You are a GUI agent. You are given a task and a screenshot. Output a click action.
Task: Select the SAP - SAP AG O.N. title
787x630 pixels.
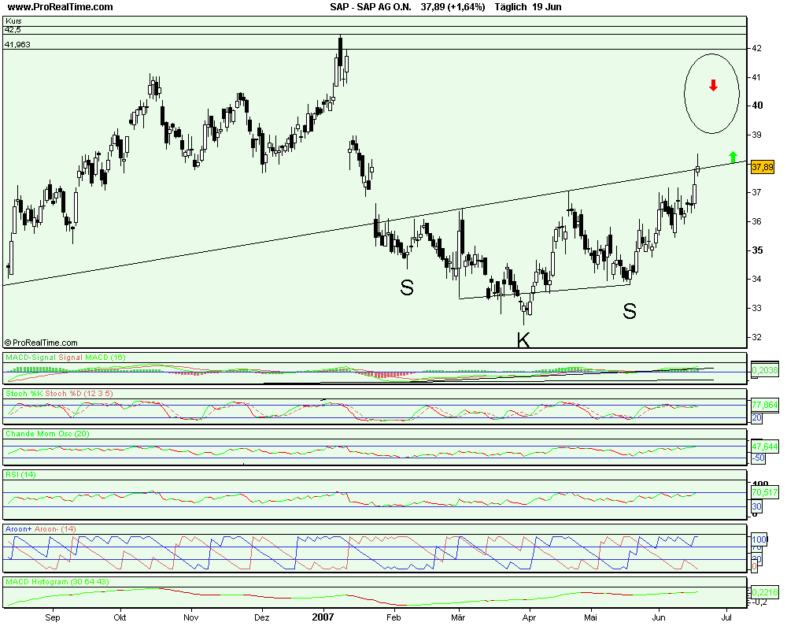pyautogui.click(x=371, y=7)
